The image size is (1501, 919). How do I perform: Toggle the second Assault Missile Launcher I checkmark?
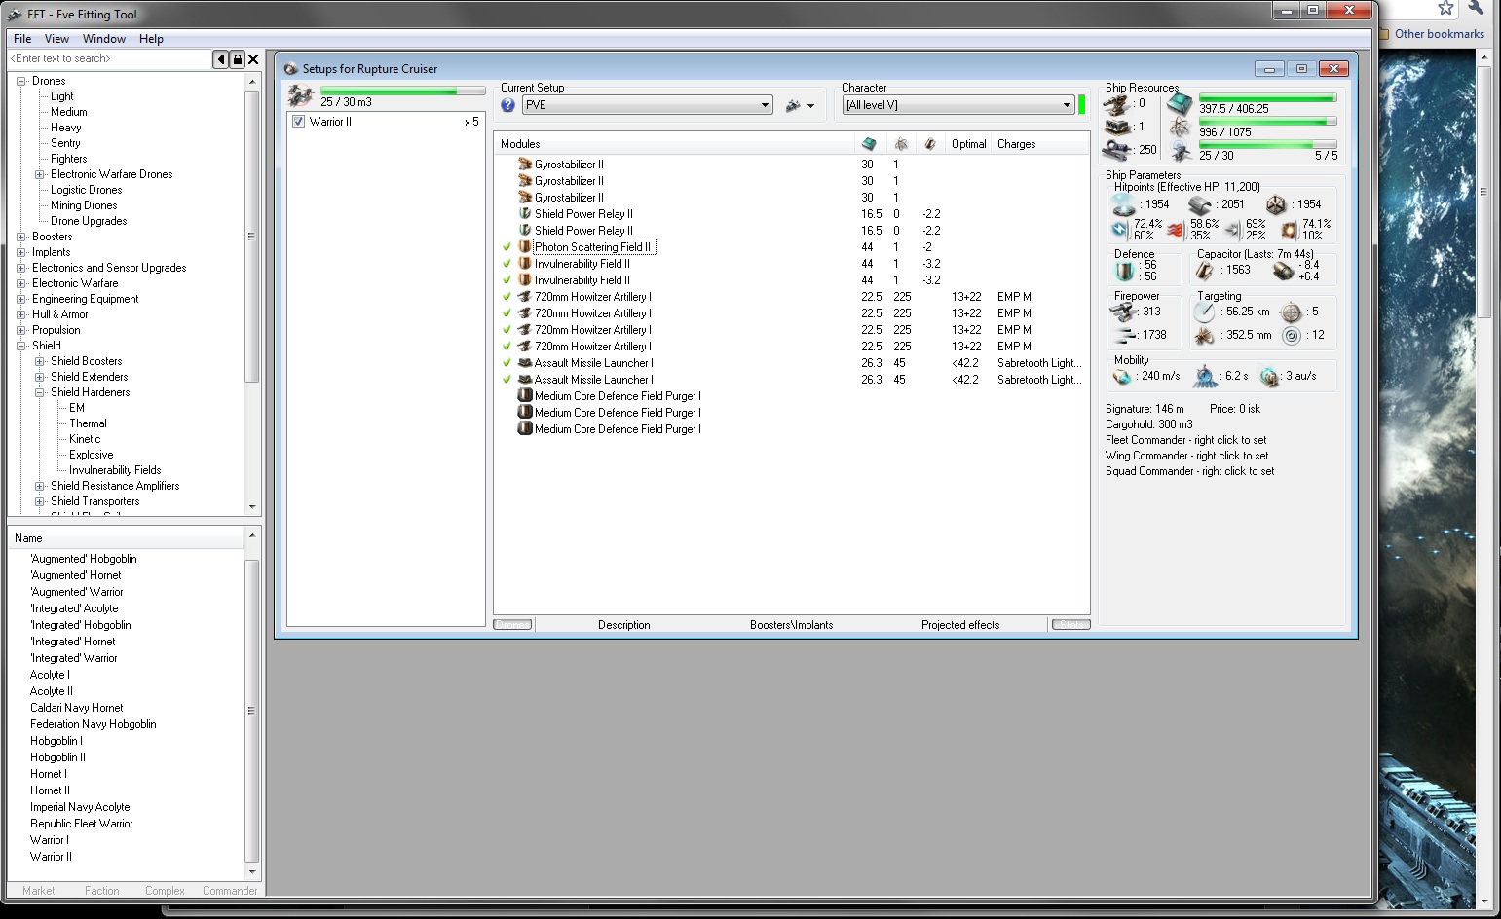[507, 380]
